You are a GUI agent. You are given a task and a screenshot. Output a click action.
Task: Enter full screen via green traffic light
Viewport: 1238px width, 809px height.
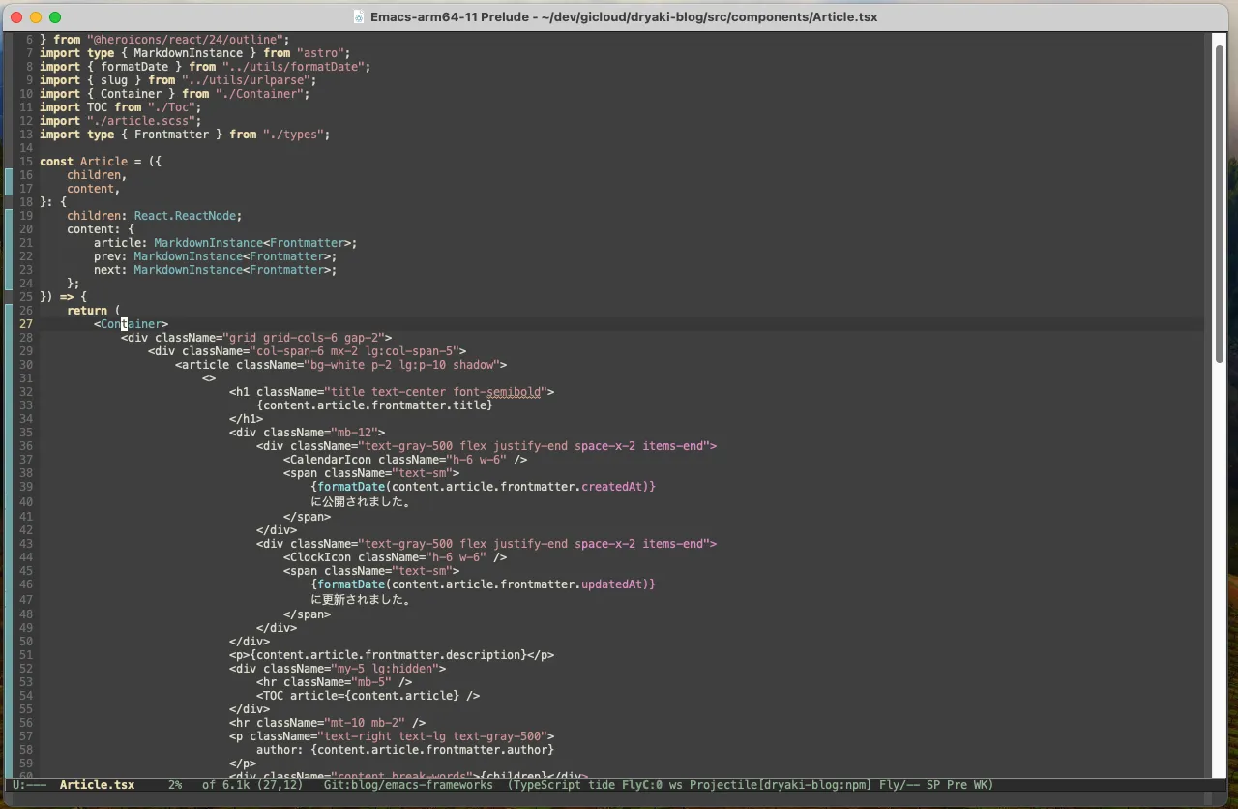(54, 16)
